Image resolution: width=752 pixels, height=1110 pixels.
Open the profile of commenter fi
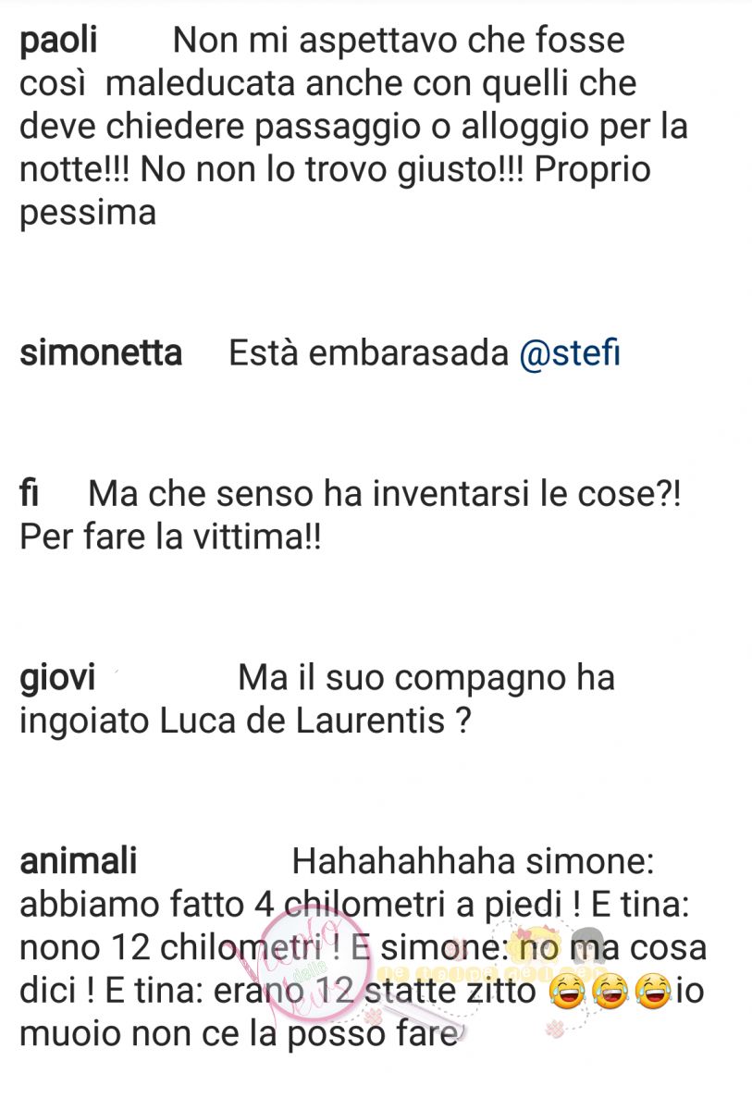[x=29, y=494]
